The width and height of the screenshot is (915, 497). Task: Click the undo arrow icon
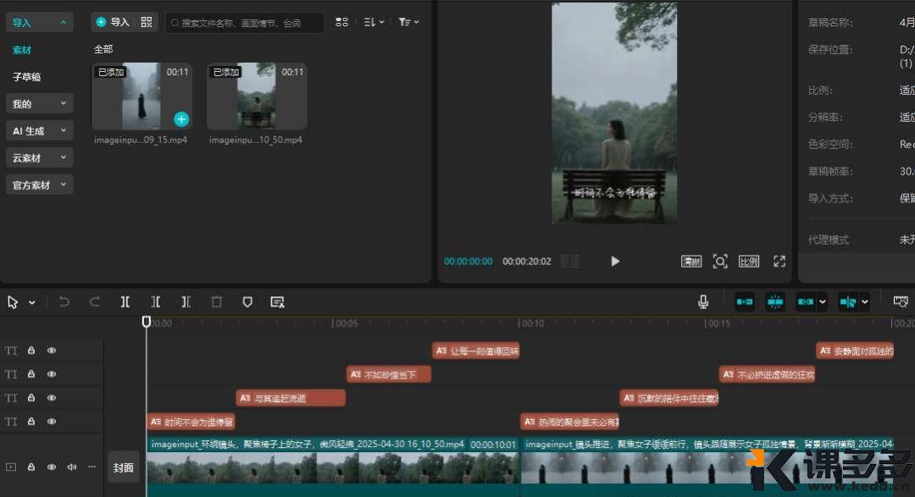pyautogui.click(x=64, y=301)
